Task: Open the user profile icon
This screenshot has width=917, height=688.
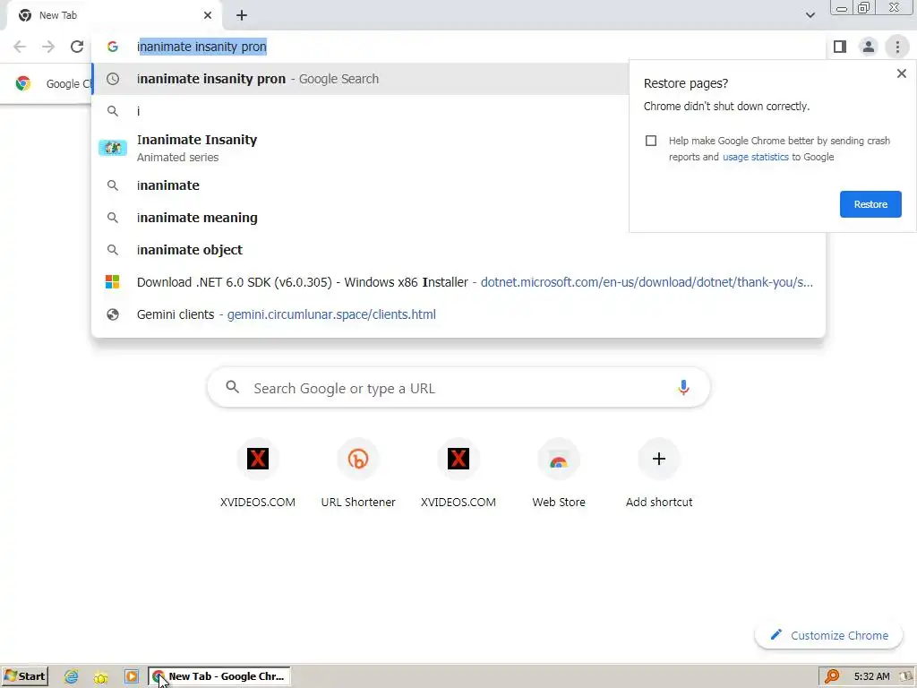Action: [869, 47]
